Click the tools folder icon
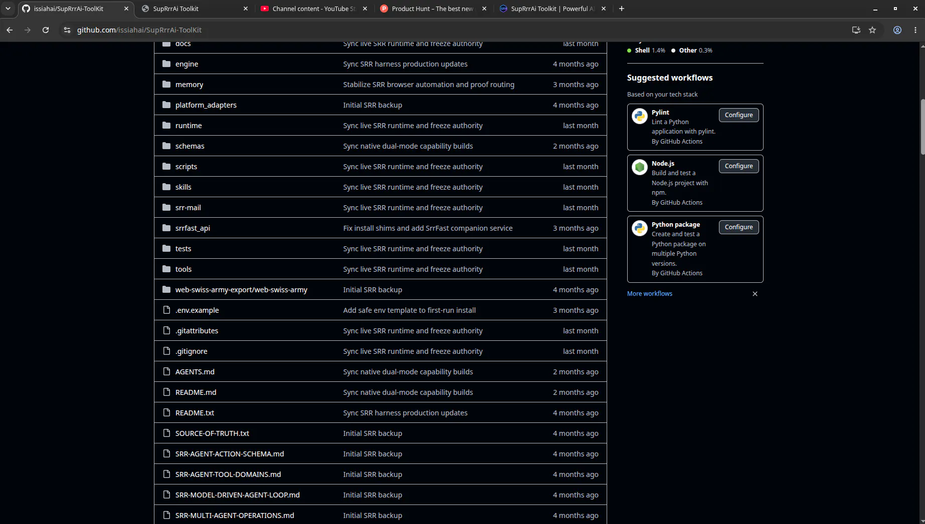The image size is (925, 524). click(x=166, y=269)
